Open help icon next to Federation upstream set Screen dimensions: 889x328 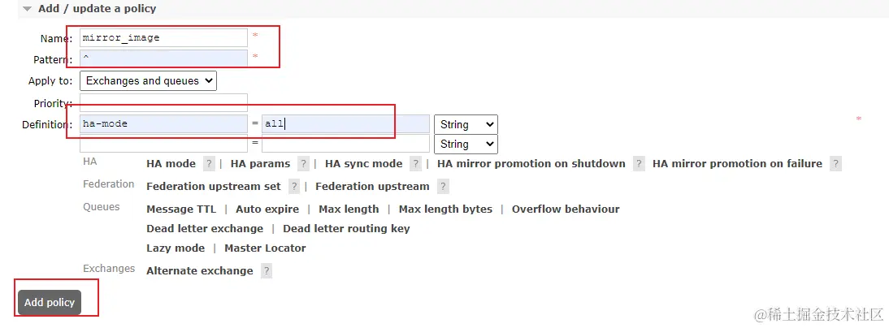click(x=293, y=187)
